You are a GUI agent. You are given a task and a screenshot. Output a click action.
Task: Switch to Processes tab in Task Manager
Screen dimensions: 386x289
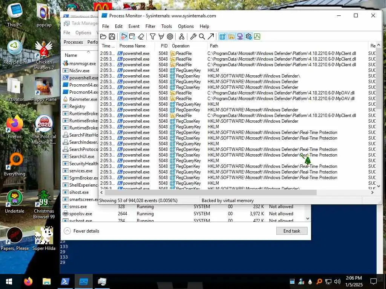coord(73,42)
